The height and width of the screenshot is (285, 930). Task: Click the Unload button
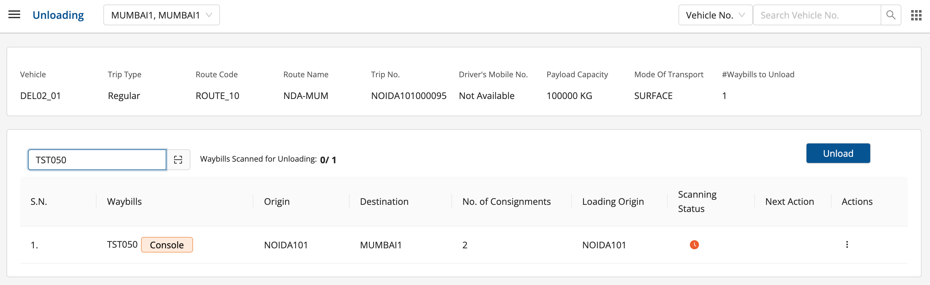point(838,153)
